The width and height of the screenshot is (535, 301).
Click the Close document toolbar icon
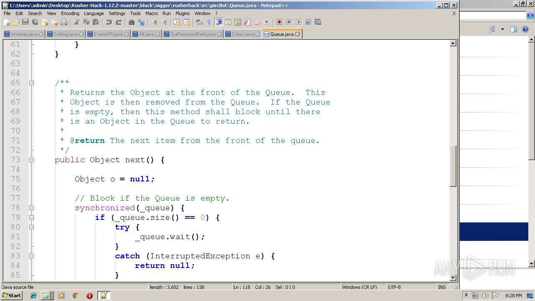pyautogui.click(x=45, y=22)
